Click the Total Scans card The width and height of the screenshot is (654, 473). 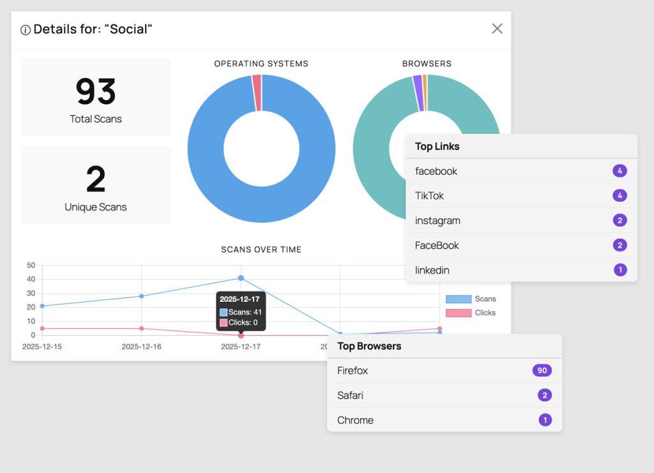tap(96, 97)
